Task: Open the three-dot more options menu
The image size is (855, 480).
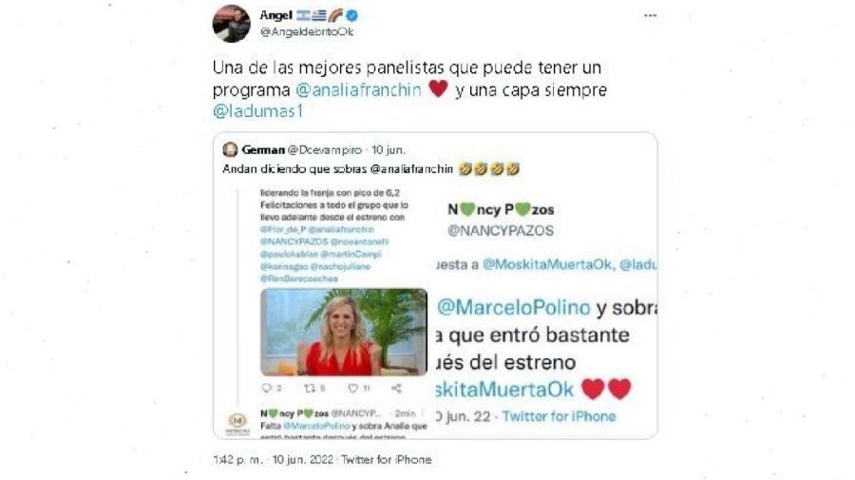Action: [650, 15]
